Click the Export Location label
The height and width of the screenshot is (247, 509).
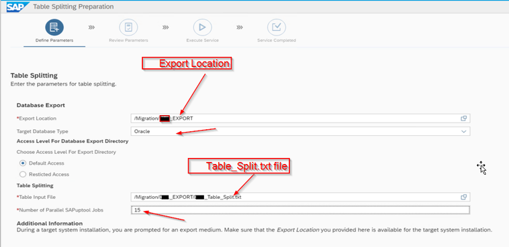[x=36, y=118]
